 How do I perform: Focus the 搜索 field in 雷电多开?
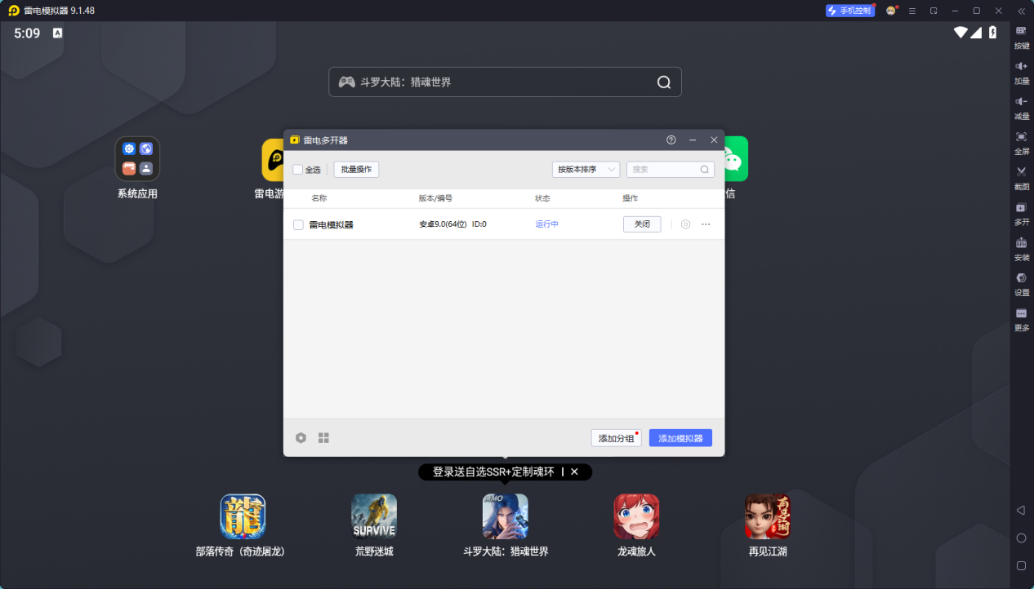pos(671,170)
